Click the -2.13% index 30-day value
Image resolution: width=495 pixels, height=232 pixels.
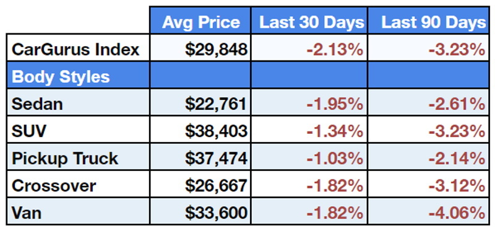tap(335, 50)
